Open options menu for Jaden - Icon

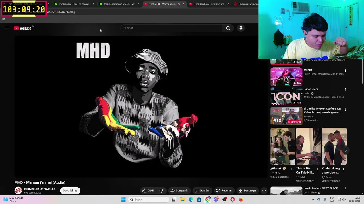coord(345,90)
